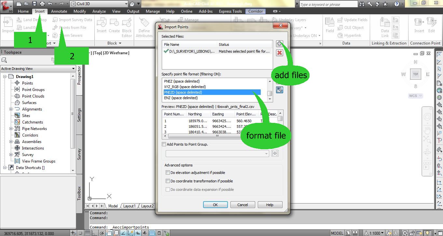
Task: Check Do coordinate transformation if possible
Action: tap(168, 181)
